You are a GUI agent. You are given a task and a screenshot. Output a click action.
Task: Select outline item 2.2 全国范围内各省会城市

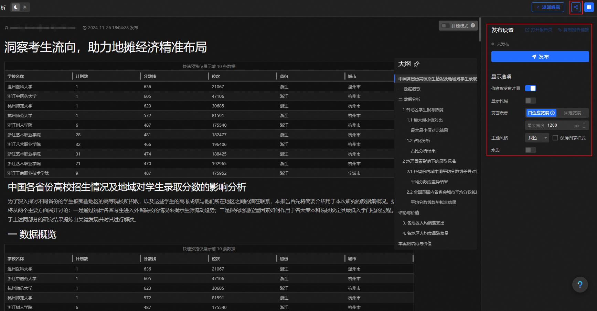(442, 192)
